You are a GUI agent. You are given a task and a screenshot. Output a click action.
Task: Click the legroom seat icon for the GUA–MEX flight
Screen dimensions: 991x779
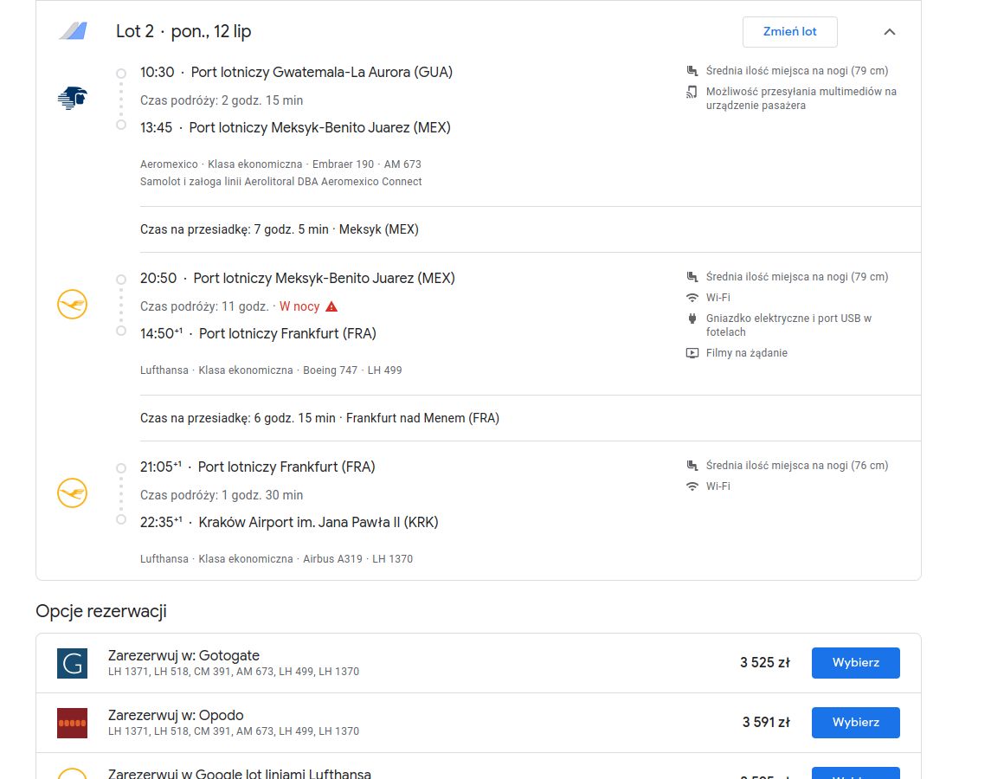coord(692,71)
